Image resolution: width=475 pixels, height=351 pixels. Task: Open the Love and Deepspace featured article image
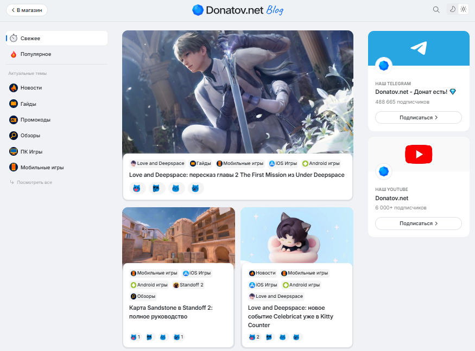pyautogui.click(x=238, y=92)
